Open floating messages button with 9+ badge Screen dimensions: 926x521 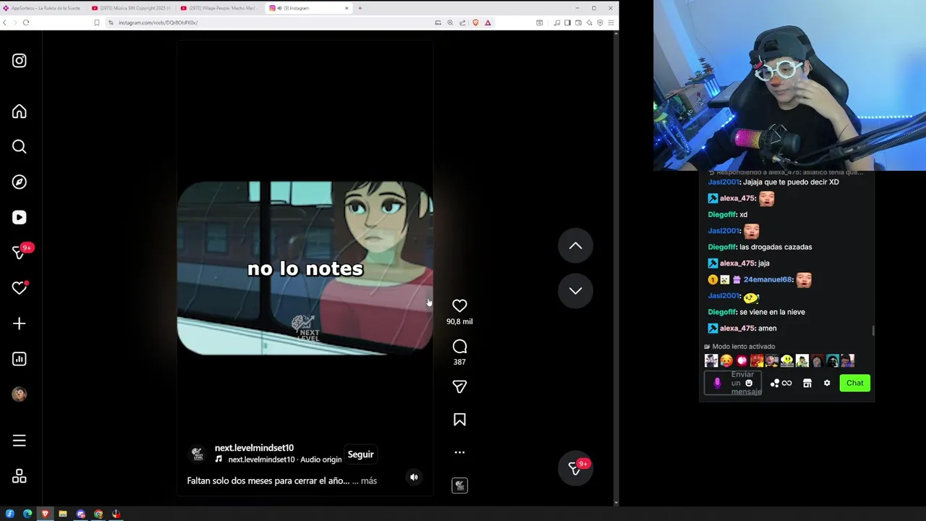pos(575,468)
